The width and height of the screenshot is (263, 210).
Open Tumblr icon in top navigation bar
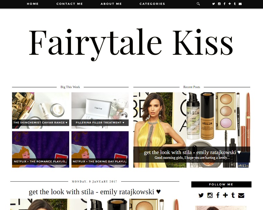pyautogui.click(x=235, y=4)
